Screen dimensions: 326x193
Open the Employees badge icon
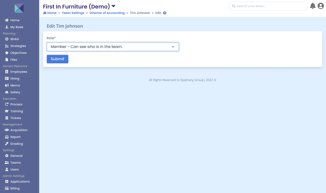tap(7, 72)
